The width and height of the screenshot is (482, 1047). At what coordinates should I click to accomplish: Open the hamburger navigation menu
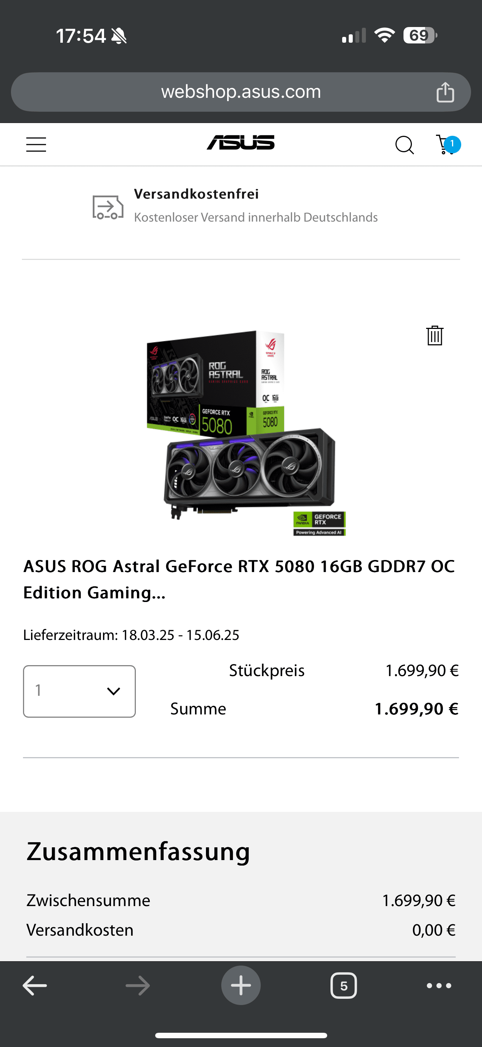tap(36, 145)
